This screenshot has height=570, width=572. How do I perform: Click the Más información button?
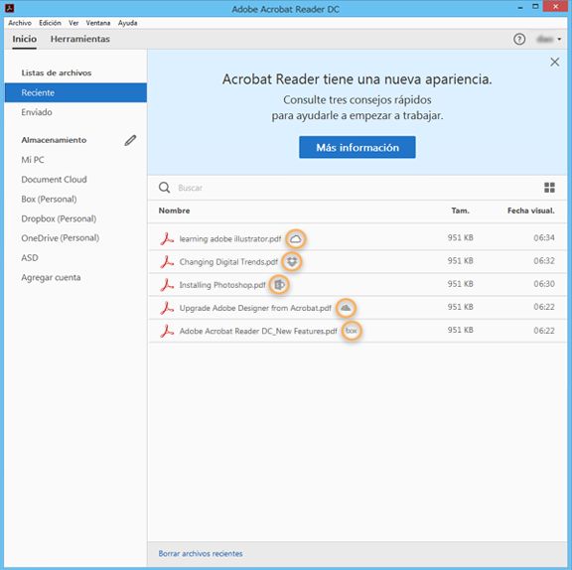tap(357, 147)
